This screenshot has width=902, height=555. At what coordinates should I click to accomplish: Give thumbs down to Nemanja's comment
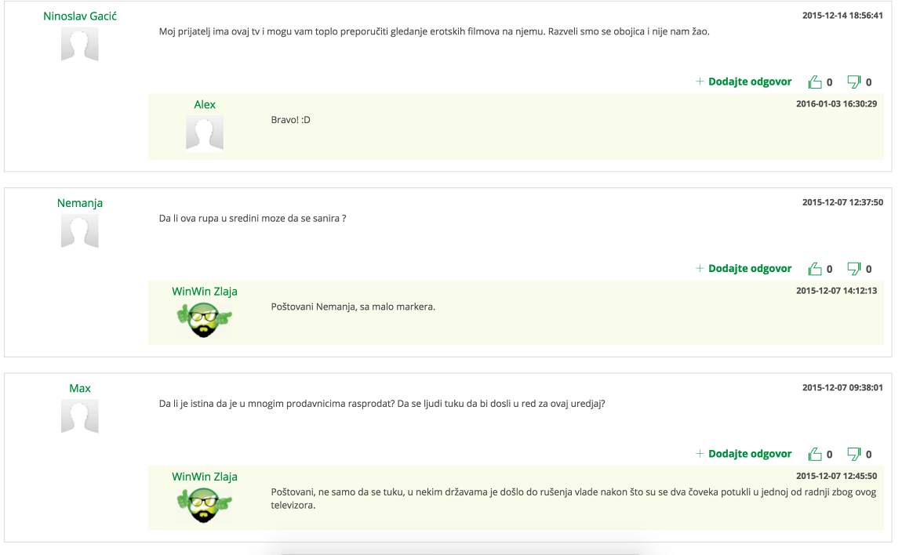(853, 269)
